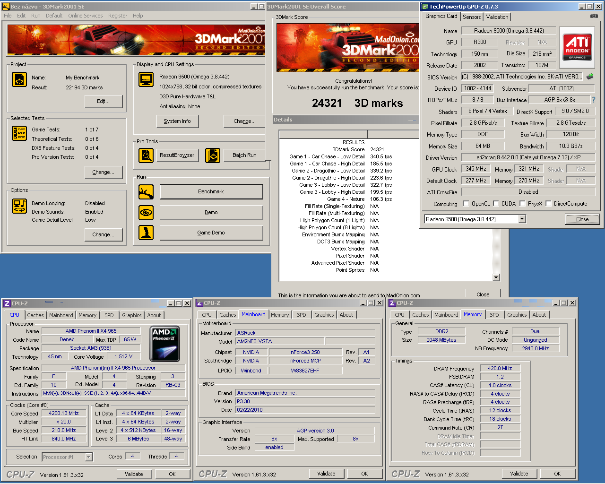
Task: Click the GPU-Z Name field Radeon 9500
Action: pyautogui.click(x=509, y=31)
